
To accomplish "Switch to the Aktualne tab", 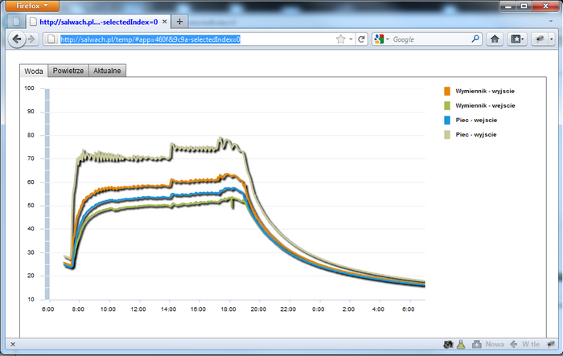I will click(107, 71).
